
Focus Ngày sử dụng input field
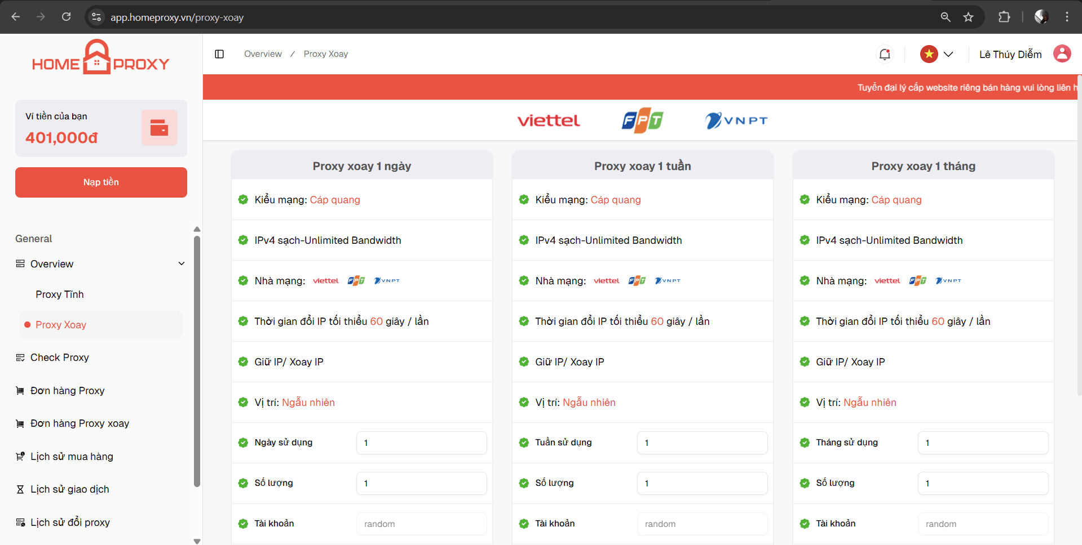coord(421,443)
